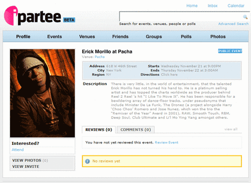Click the search hint text below search box

(x=157, y=24)
